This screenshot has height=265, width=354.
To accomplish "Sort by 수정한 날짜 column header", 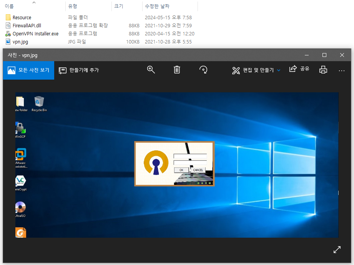I will [x=157, y=6].
